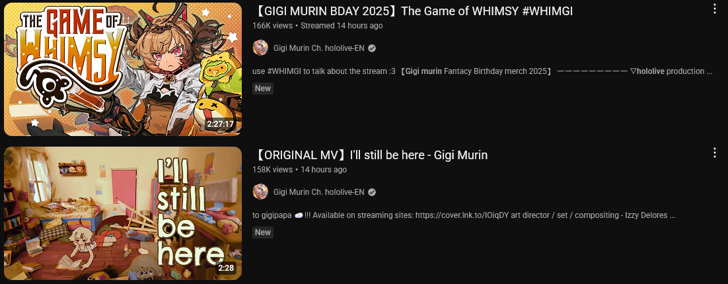This screenshot has width=728, height=284.
Task: Click the #WHIMGI description text of first video
Action: click(482, 71)
